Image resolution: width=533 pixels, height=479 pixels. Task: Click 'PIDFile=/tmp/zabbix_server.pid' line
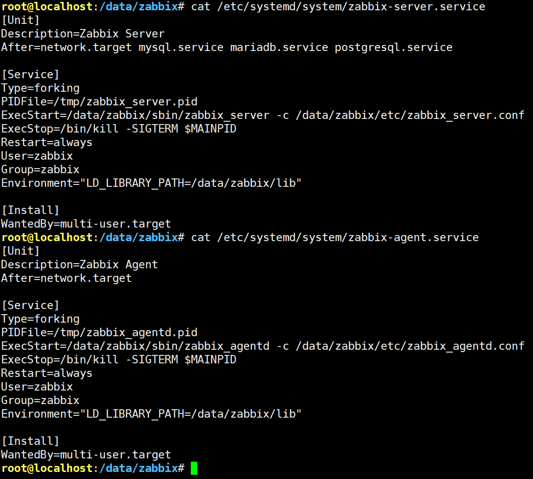click(x=99, y=102)
